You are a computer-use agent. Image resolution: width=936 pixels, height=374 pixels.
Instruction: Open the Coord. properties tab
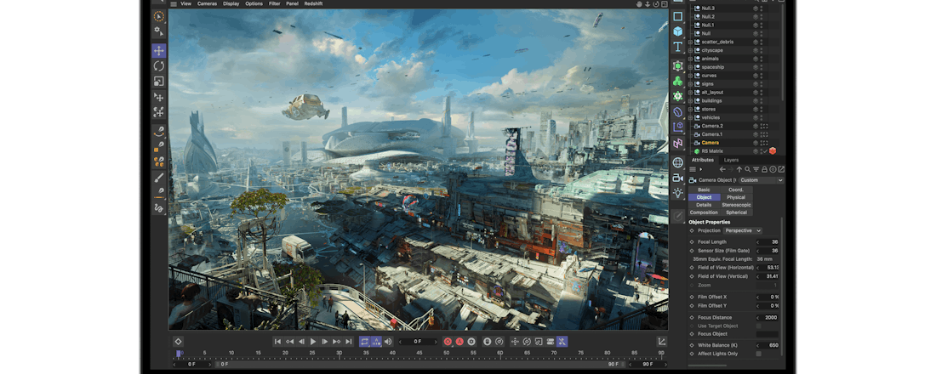[x=736, y=189]
